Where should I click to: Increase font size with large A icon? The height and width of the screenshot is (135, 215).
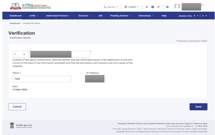point(158,7)
